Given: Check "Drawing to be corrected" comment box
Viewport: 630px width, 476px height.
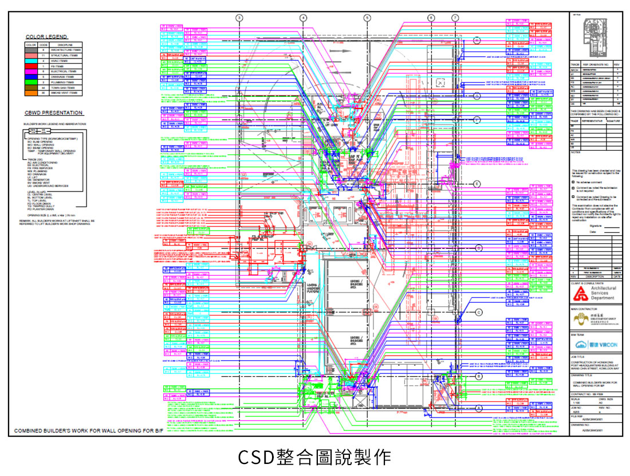Looking at the screenshot, I should tap(573, 196).
